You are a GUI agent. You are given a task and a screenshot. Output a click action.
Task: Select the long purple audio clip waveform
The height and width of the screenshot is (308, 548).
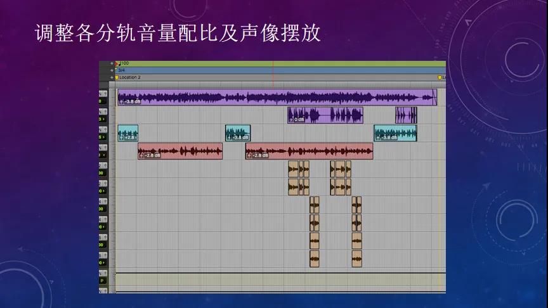[277, 97]
